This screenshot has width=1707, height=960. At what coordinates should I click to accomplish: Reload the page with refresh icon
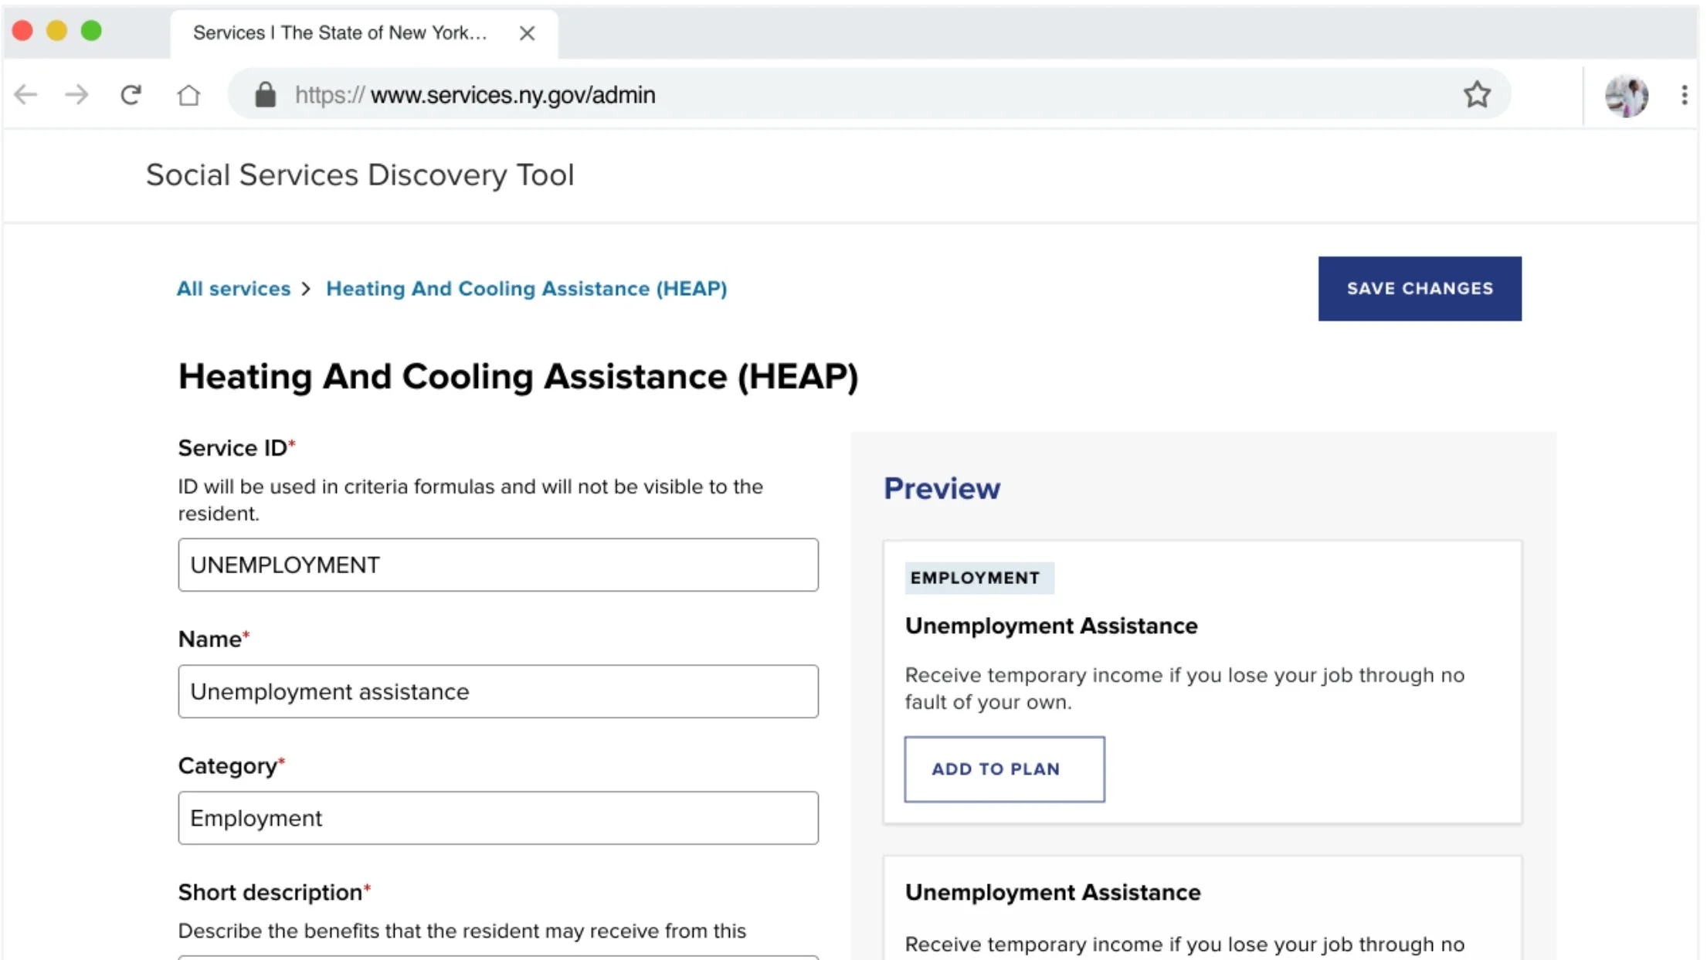pos(131,95)
